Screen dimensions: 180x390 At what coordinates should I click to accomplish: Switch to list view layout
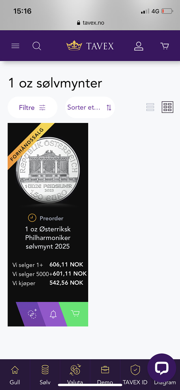(150, 107)
